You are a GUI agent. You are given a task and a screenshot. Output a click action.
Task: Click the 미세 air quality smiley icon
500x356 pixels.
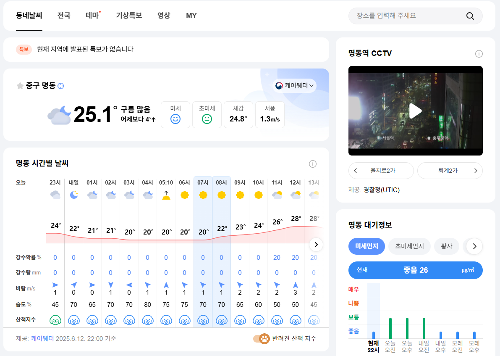(x=175, y=119)
